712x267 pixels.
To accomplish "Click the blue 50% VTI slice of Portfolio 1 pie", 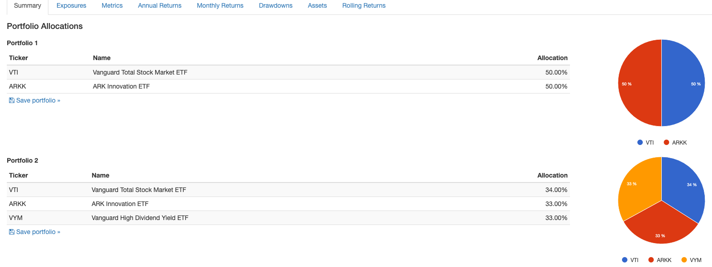I will 683,83.
